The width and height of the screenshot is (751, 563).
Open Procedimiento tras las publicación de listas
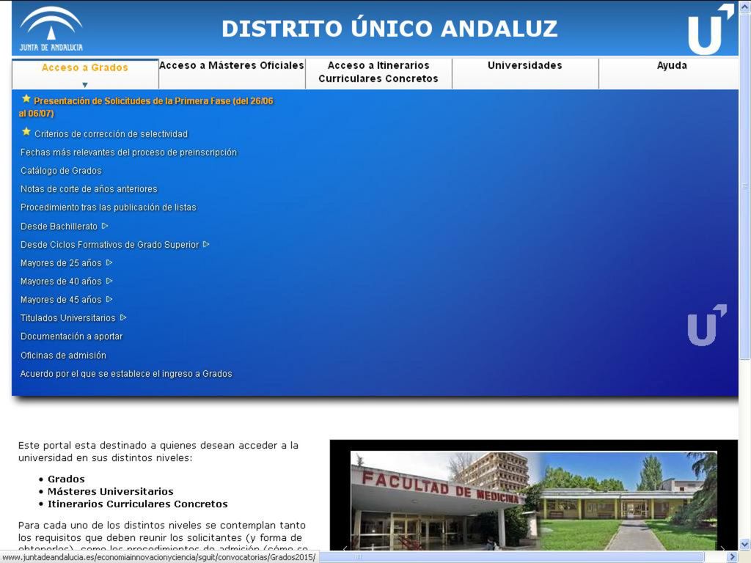click(x=109, y=207)
